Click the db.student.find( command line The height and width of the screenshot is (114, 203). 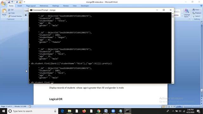coord(42,82)
